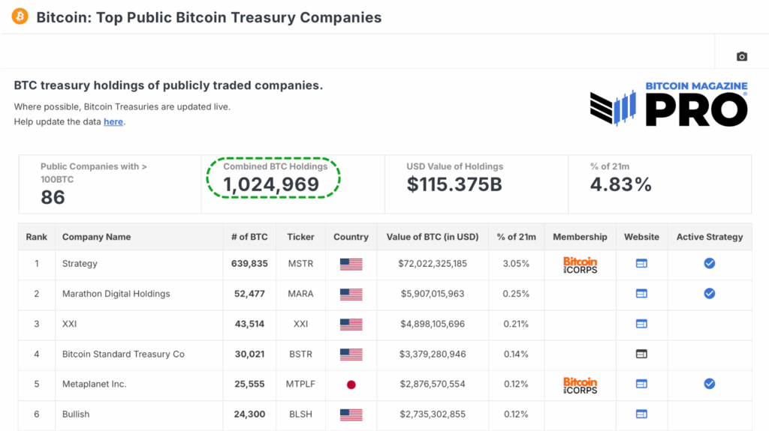Open Strategy's website link icon
Screen dimensions: 769x431
pos(641,264)
